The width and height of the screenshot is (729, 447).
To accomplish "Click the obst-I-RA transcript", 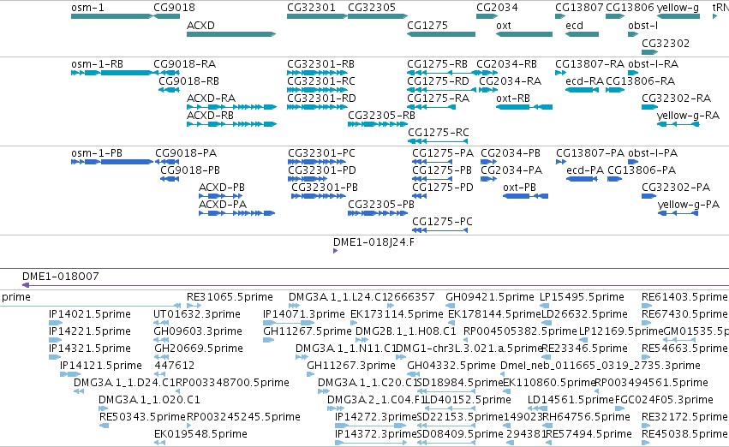I will 633,73.
